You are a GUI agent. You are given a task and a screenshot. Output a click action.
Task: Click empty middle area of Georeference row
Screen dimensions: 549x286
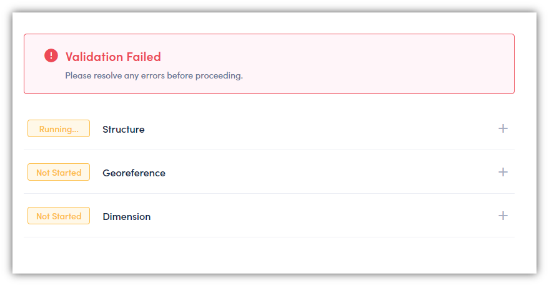pos(315,172)
